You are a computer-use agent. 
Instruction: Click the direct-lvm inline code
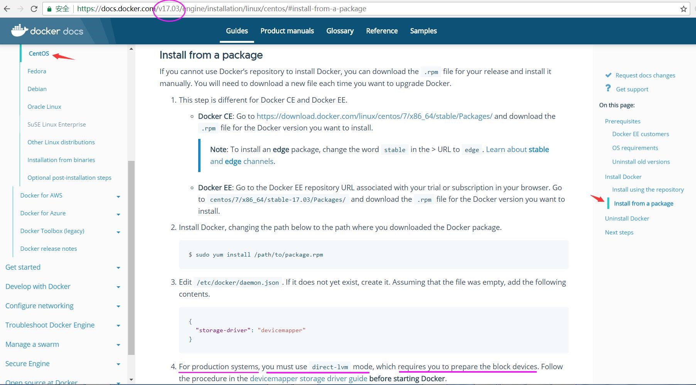330,367
